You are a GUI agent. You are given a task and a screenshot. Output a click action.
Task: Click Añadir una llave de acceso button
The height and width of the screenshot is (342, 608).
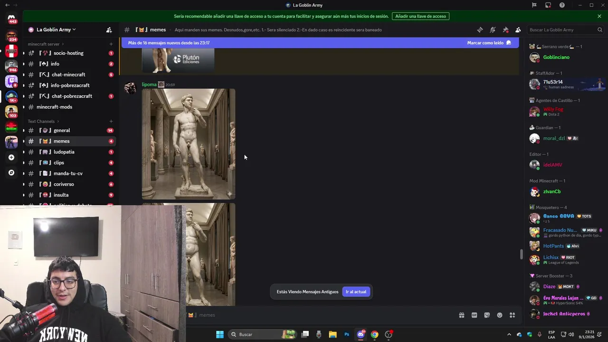420,16
